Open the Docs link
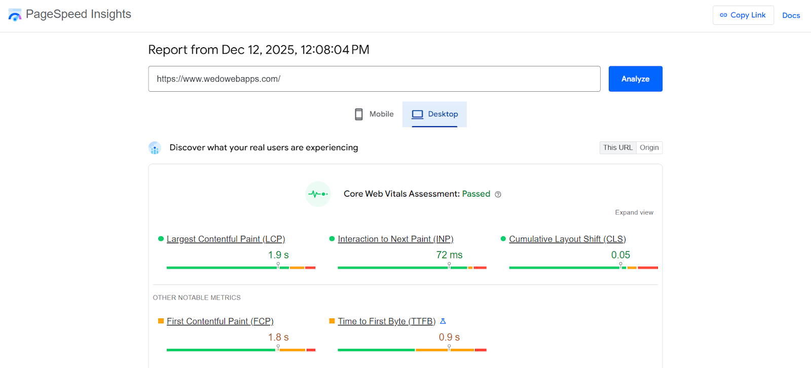The width and height of the screenshot is (811, 368). (791, 15)
